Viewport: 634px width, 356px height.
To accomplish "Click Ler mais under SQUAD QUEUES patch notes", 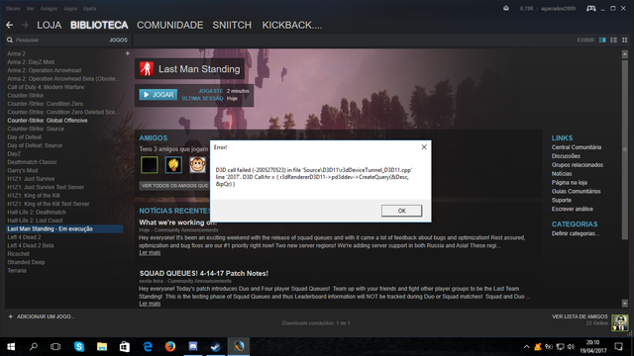I will 150,304.
